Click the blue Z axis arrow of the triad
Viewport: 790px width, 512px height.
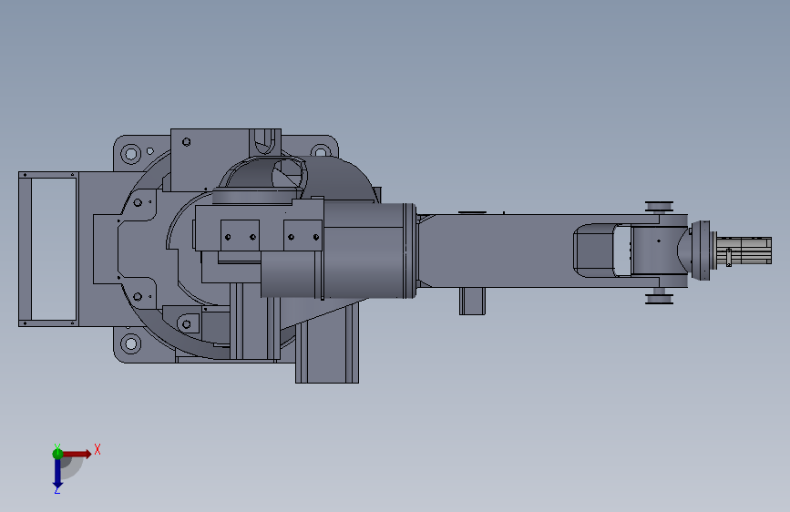[x=57, y=474]
